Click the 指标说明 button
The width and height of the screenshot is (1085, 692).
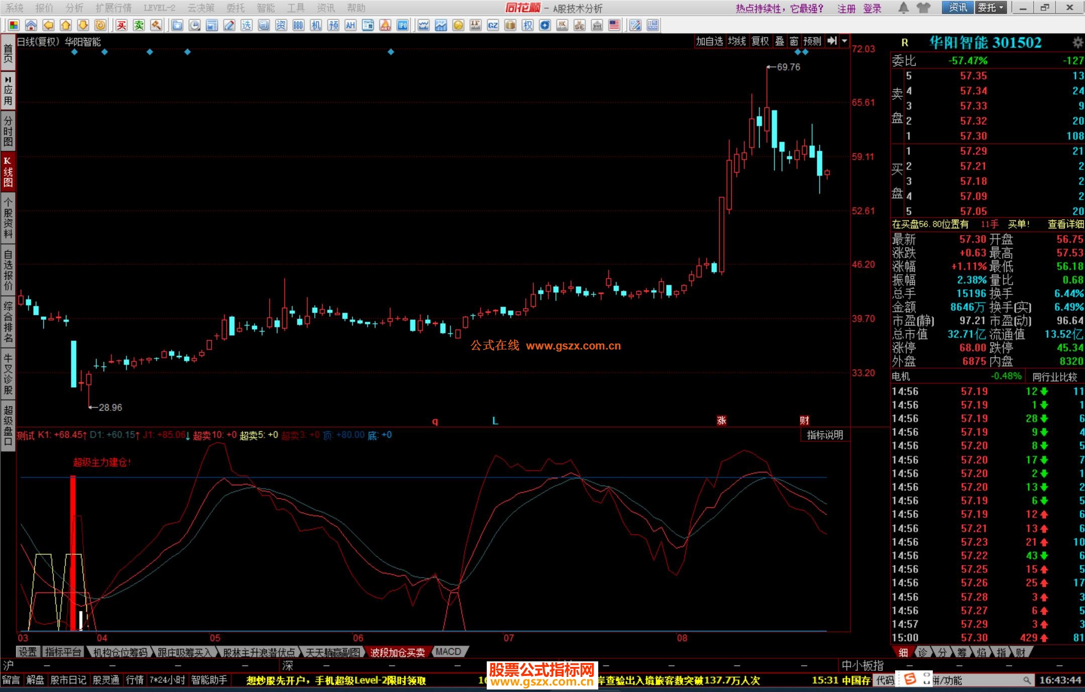[825, 435]
